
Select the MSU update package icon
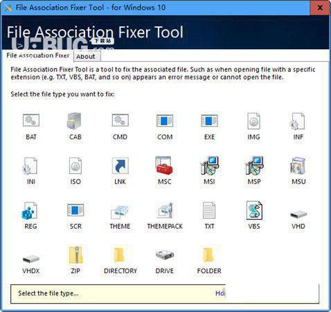(x=298, y=166)
